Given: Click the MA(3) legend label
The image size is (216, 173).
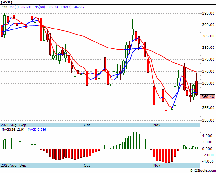Looking at the screenshot, I should coord(14,7).
